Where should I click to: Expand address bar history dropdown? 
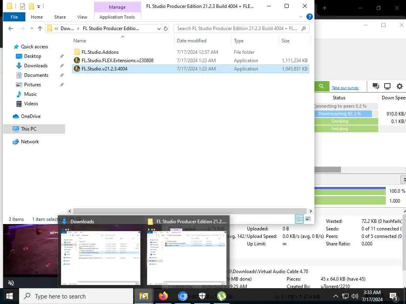[159, 28]
